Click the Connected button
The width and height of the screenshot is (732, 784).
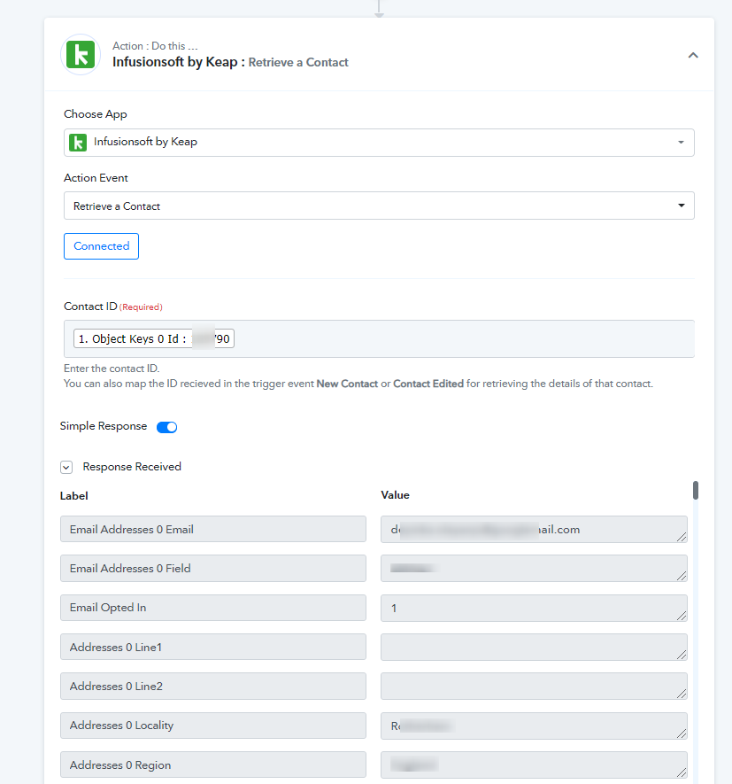[102, 246]
